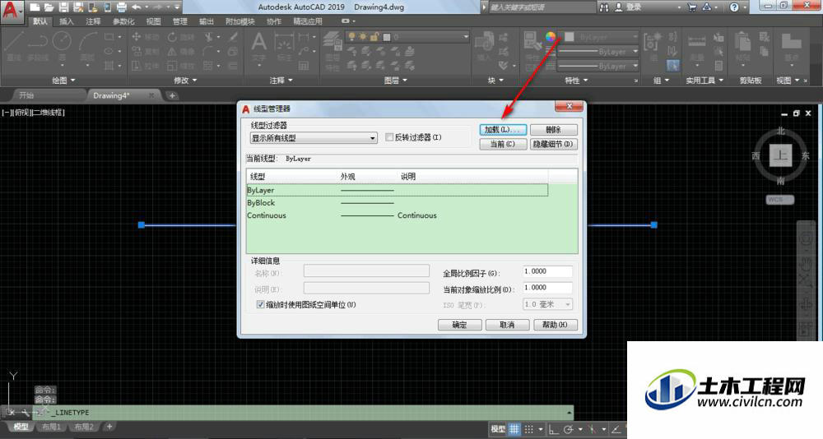Screen dimensions: 823x439
Task: Click the Load (L)... button
Action: pos(503,130)
